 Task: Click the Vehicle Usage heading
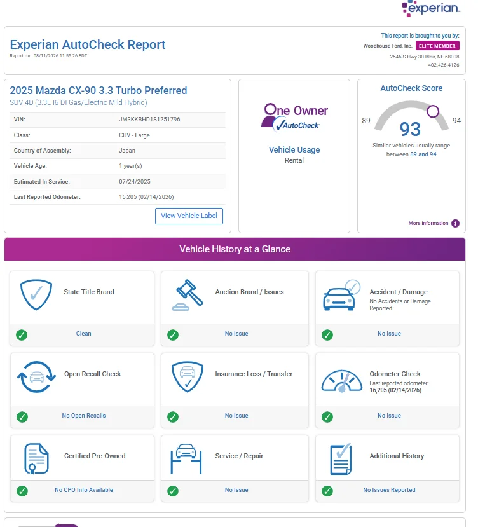pos(294,149)
